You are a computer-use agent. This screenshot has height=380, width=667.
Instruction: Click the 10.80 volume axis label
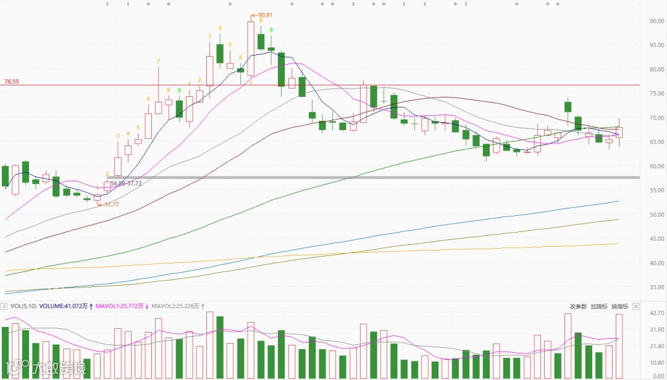pos(656,363)
